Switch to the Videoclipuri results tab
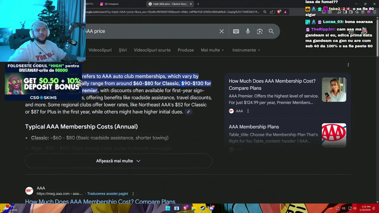Screen dimensions: 379x213 [x=100, y=50]
